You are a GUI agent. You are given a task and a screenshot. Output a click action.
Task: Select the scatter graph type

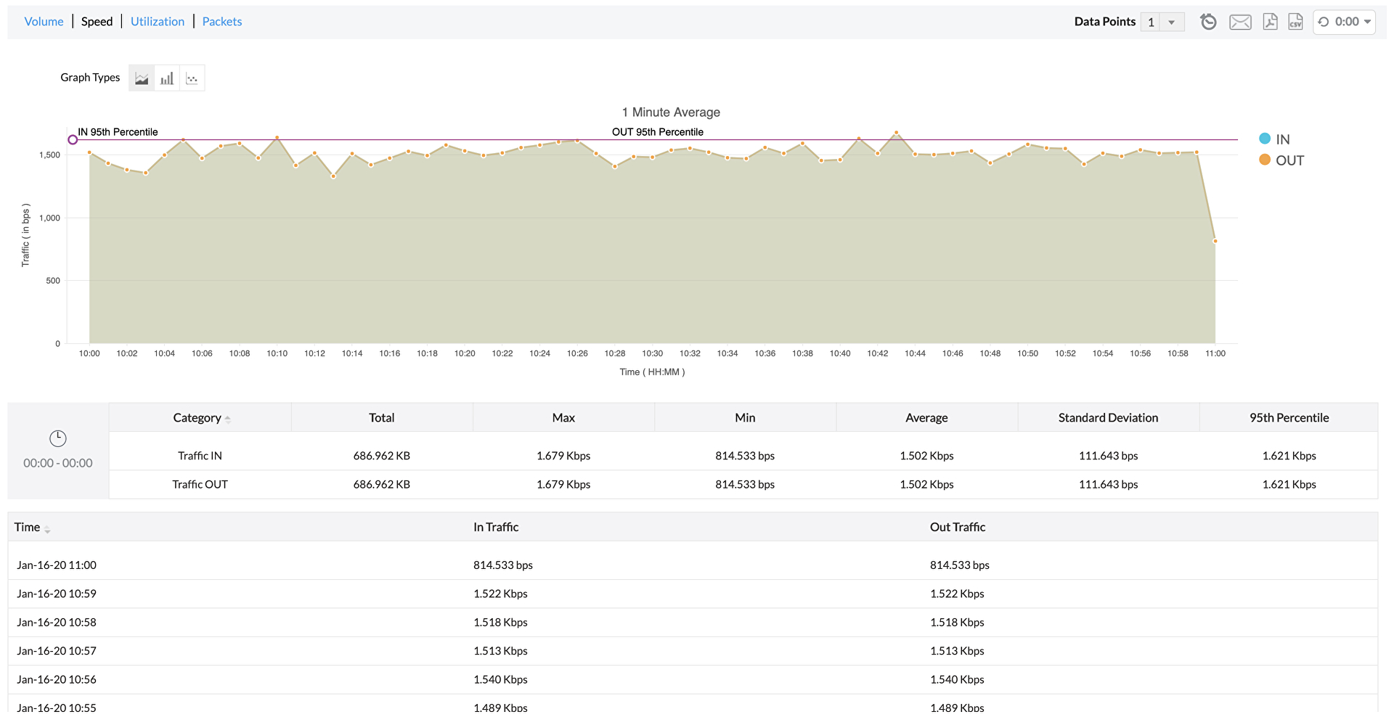click(x=192, y=78)
